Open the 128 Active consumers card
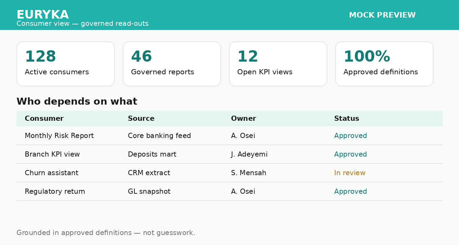459x245 pixels. pyautogui.click(x=66, y=64)
